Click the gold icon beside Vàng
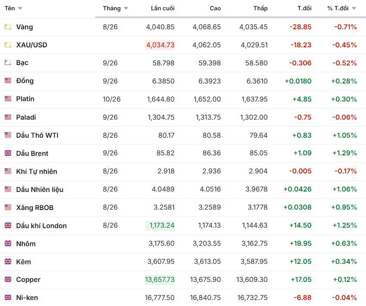This screenshot has width=366, height=306. point(8,27)
